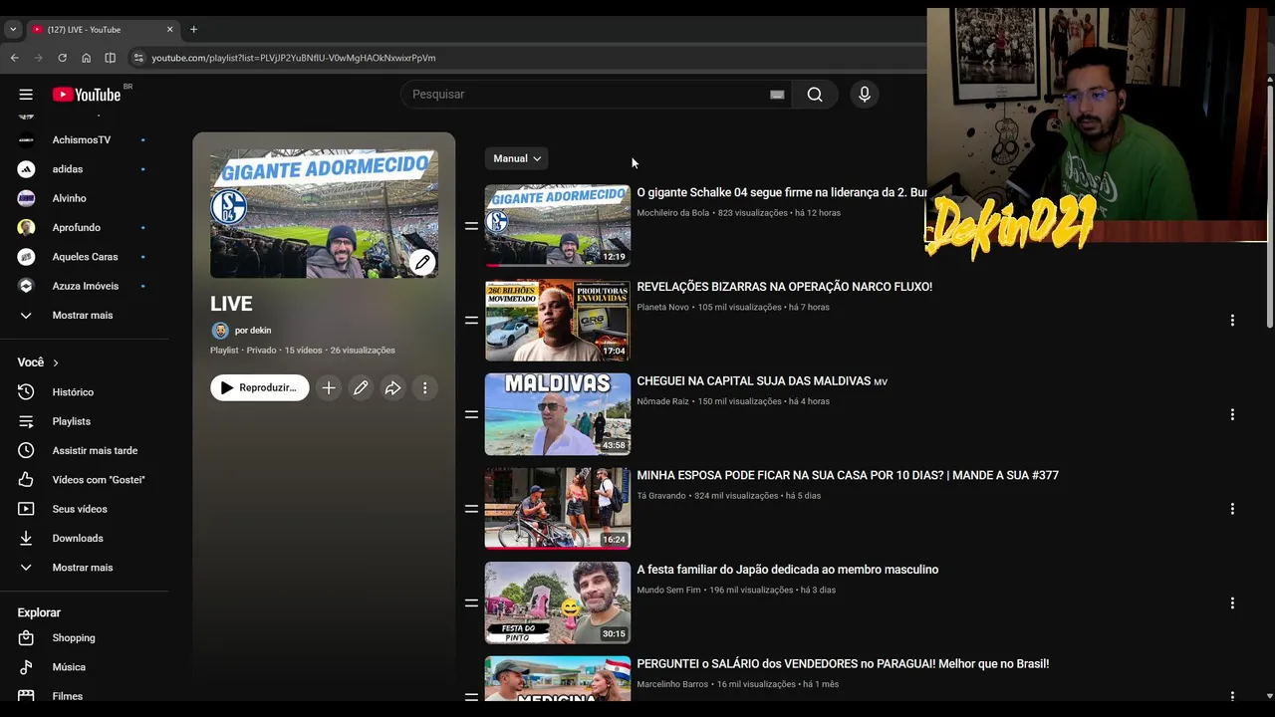Start voice search with the microphone icon

(865, 95)
